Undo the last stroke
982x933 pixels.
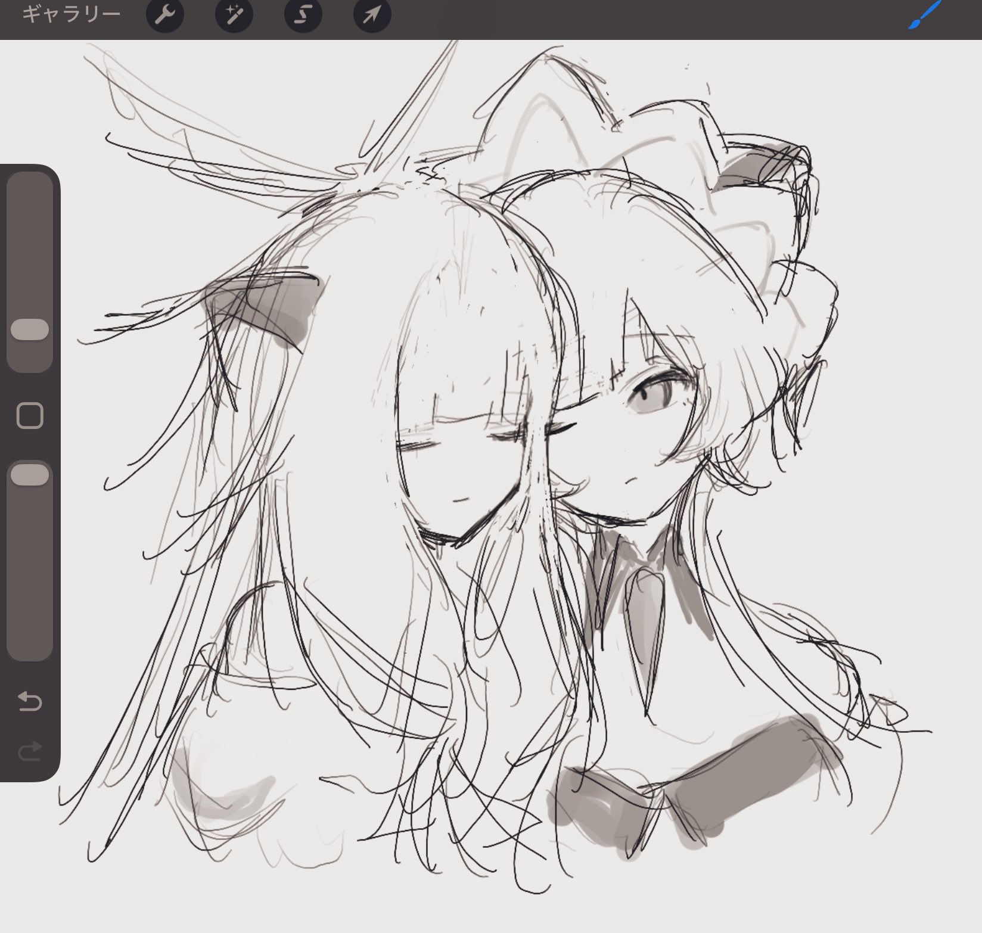point(30,701)
